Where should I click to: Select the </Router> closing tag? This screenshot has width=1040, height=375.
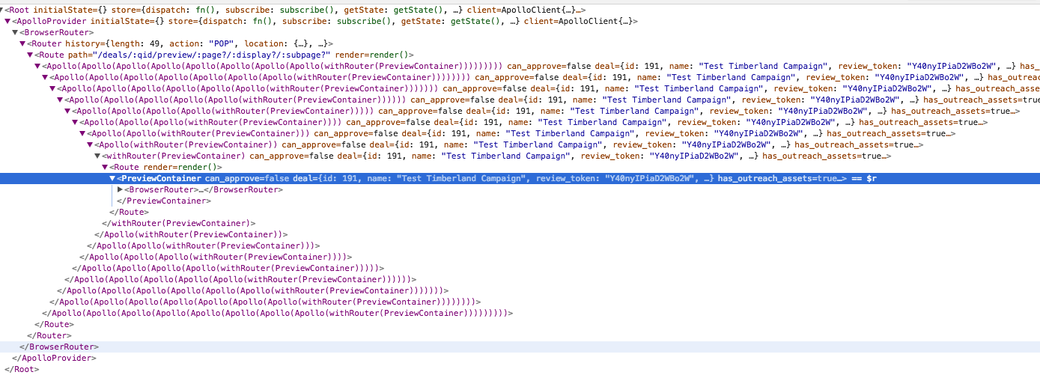click(x=49, y=335)
